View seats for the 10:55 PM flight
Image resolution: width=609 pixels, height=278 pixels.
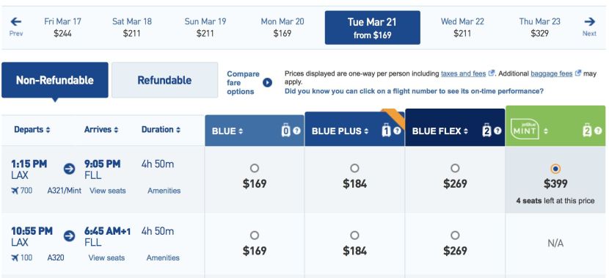pos(107,257)
